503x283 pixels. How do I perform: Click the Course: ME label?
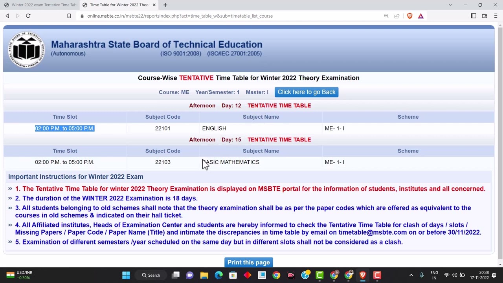coord(174,92)
